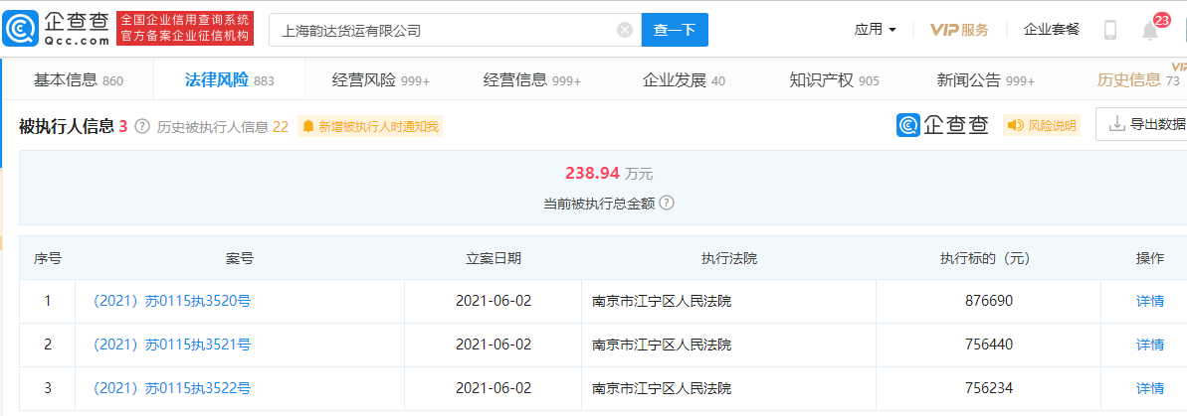Open case (2021) 苏0115执3522号
Viewport: 1187px width, 416px height.
tap(172, 388)
